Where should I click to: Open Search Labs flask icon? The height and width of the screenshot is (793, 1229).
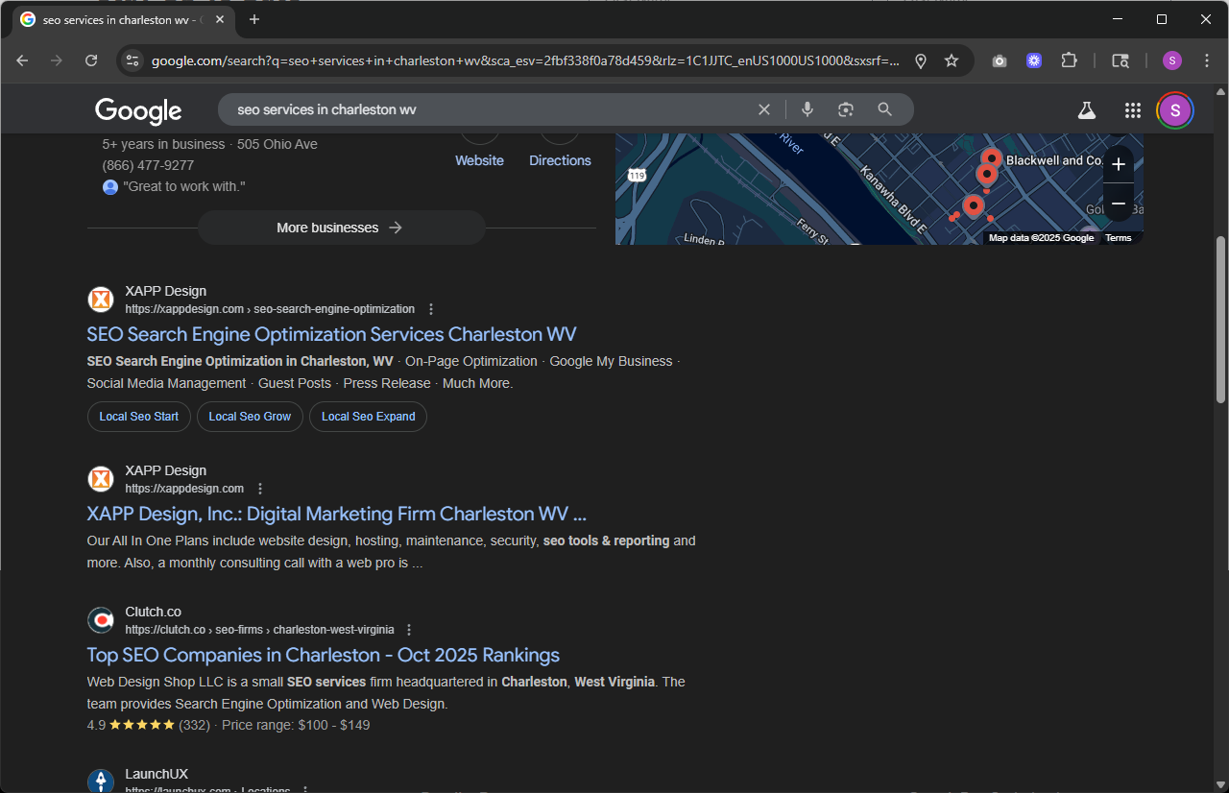click(x=1086, y=110)
